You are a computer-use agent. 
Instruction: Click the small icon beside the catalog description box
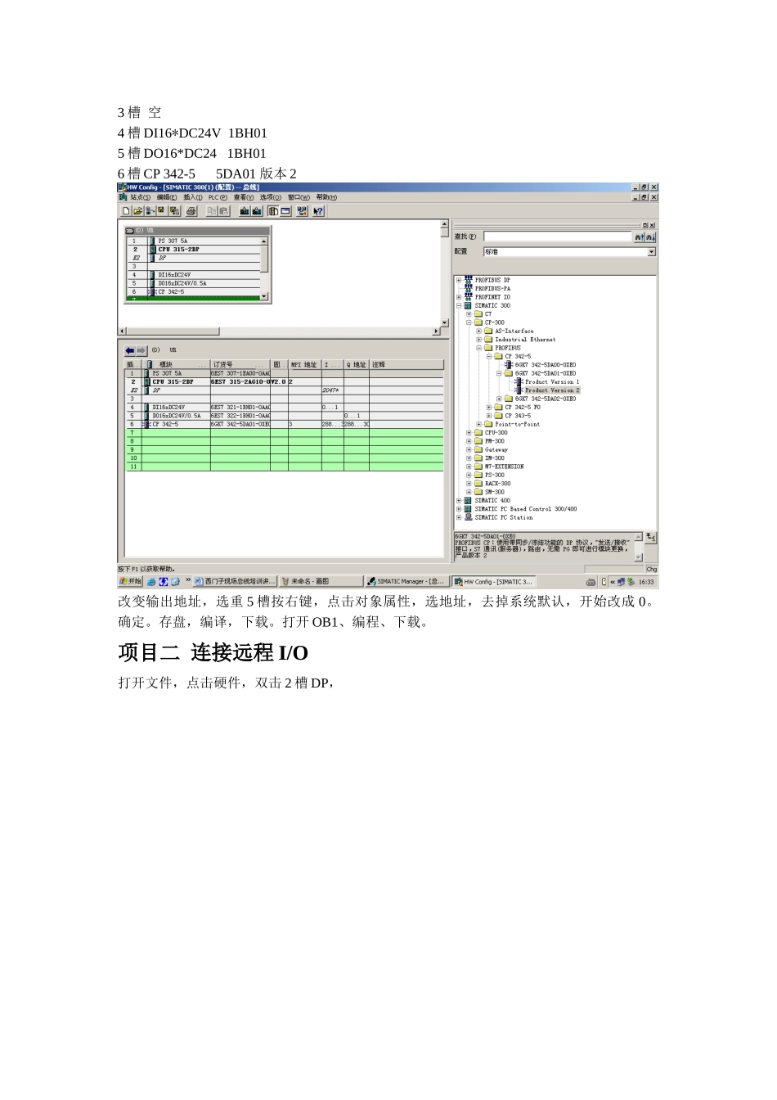[x=650, y=537]
